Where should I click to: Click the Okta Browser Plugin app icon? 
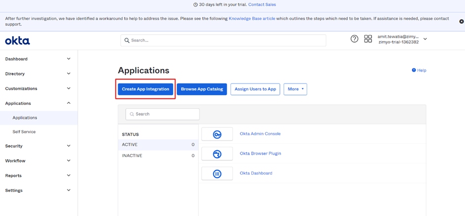click(217, 154)
